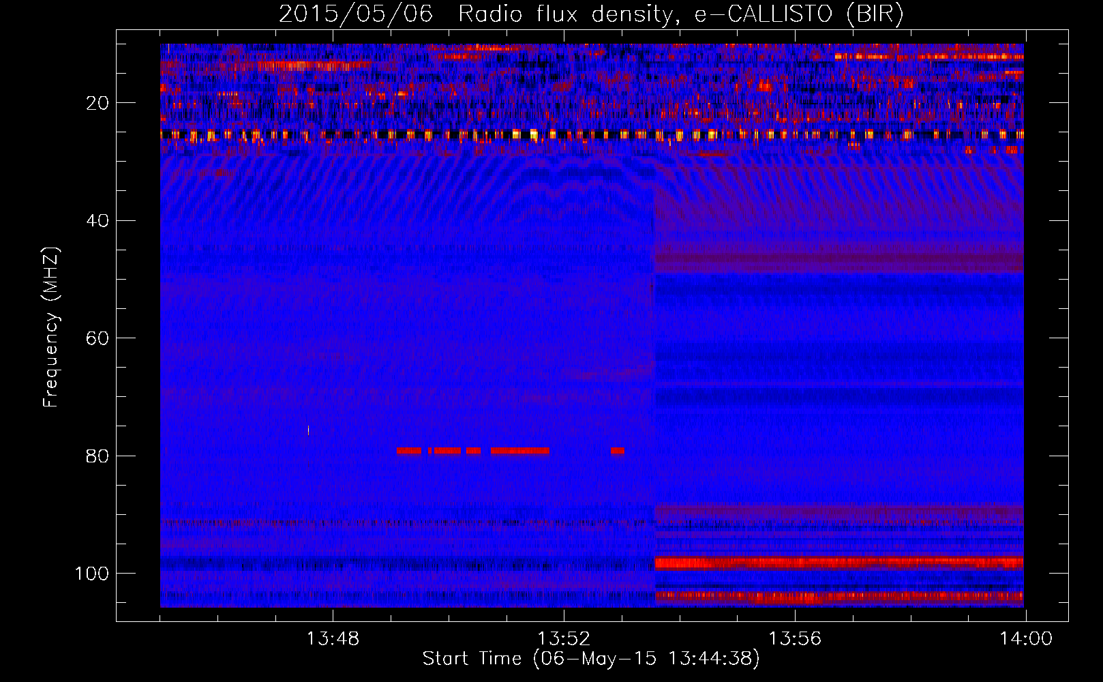Screen dimensions: 1103x682
Task: Click the "20" frequency tick label
Action: click(97, 103)
